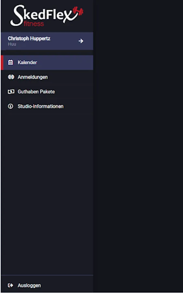The width and height of the screenshot is (183, 293).
Task: Open the Anmeldungen menu entry
Action: click(47, 77)
